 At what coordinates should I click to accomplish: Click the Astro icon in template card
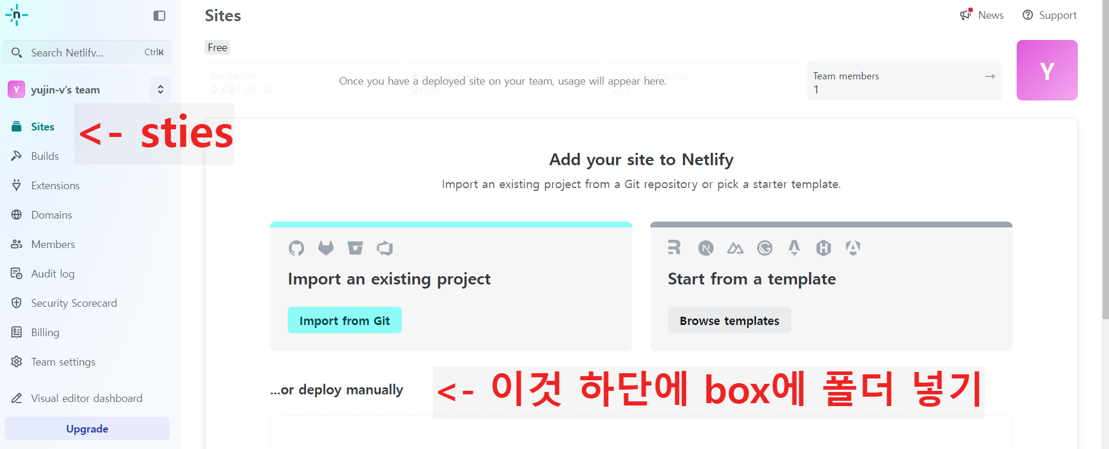pyautogui.click(x=794, y=248)
